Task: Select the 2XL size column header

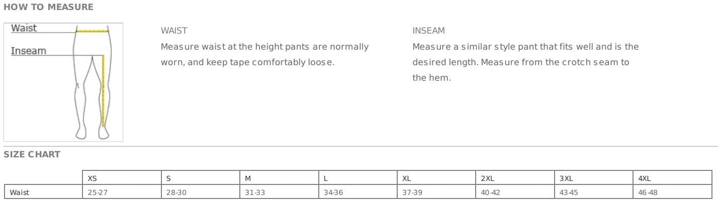Action: pyautogui.click(x=488, y=178)
